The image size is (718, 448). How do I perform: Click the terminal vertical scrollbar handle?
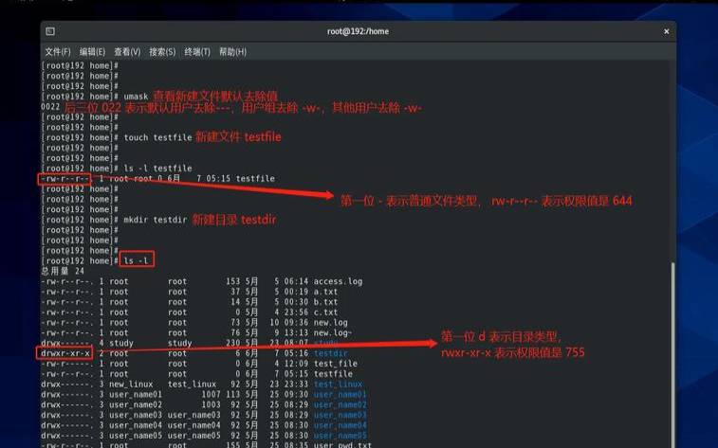[672, 354]
